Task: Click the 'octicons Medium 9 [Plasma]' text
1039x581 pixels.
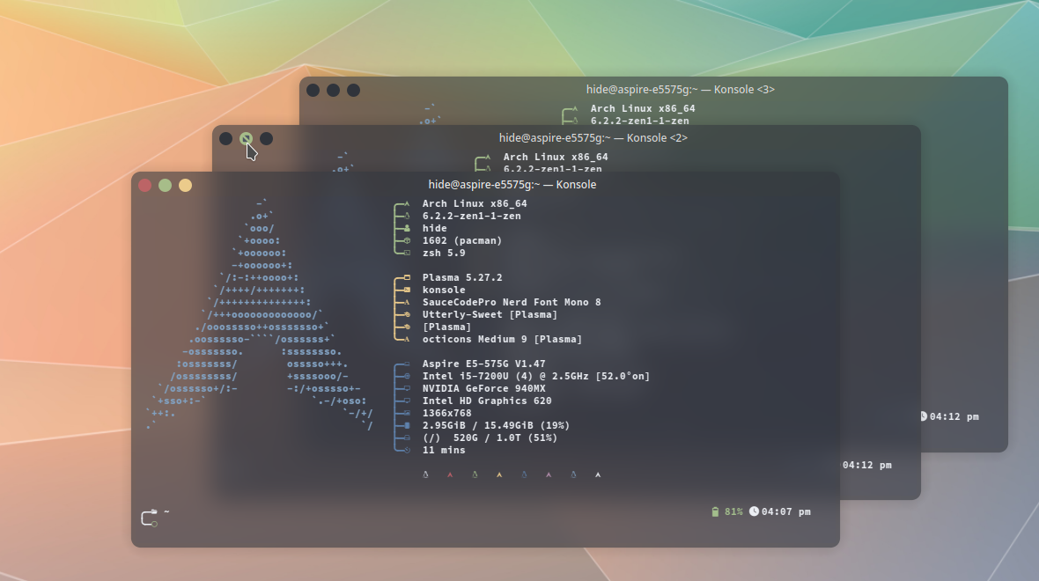Action: pyautogui.click(x=502, y=339)
